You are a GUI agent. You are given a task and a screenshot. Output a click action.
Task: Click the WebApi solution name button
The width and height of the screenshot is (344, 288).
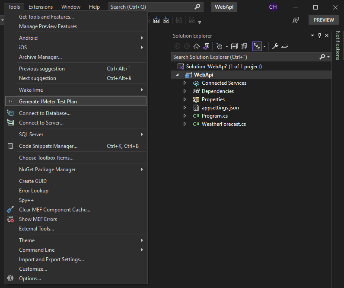point(224,7)
